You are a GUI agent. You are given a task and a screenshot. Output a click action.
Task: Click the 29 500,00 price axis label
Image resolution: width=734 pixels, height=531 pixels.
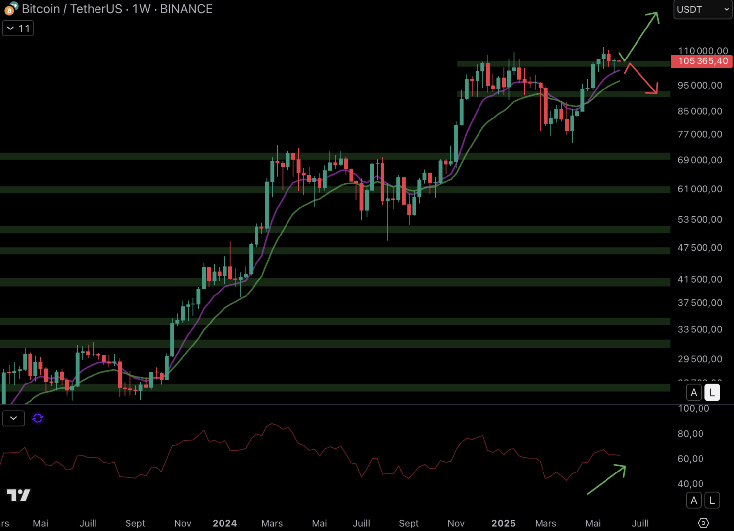(x=700, y=359)
